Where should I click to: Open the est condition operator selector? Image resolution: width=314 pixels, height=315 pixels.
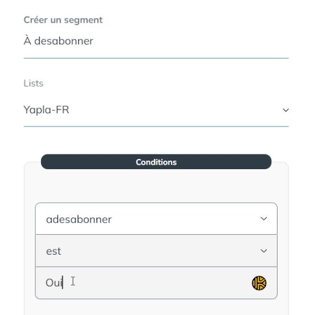click(156, 251)
